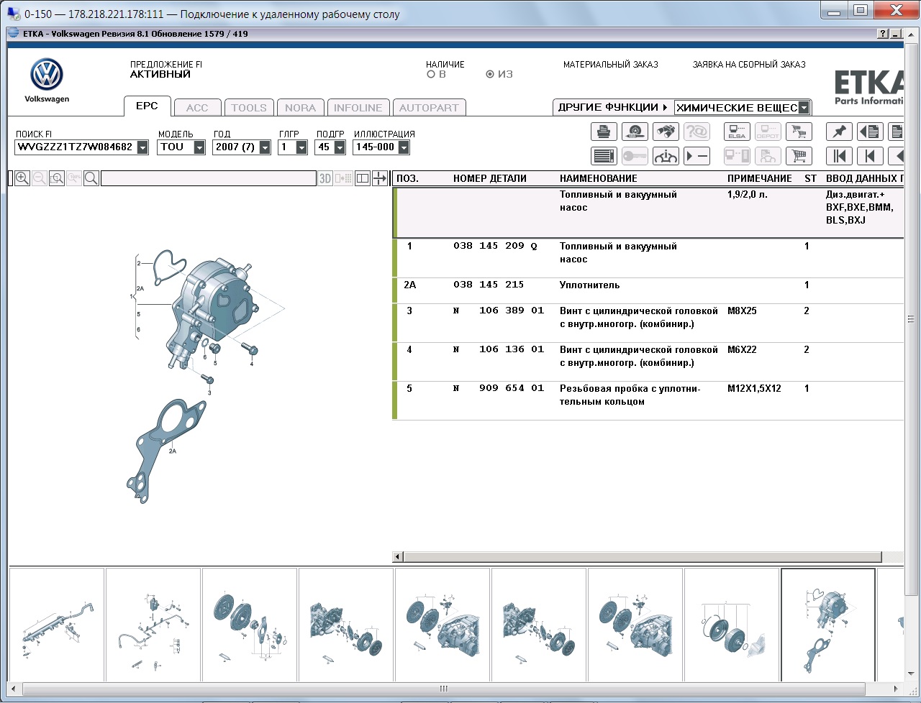
Task: Click the document icon beside the left-arrow document
Action: [897, 132]
